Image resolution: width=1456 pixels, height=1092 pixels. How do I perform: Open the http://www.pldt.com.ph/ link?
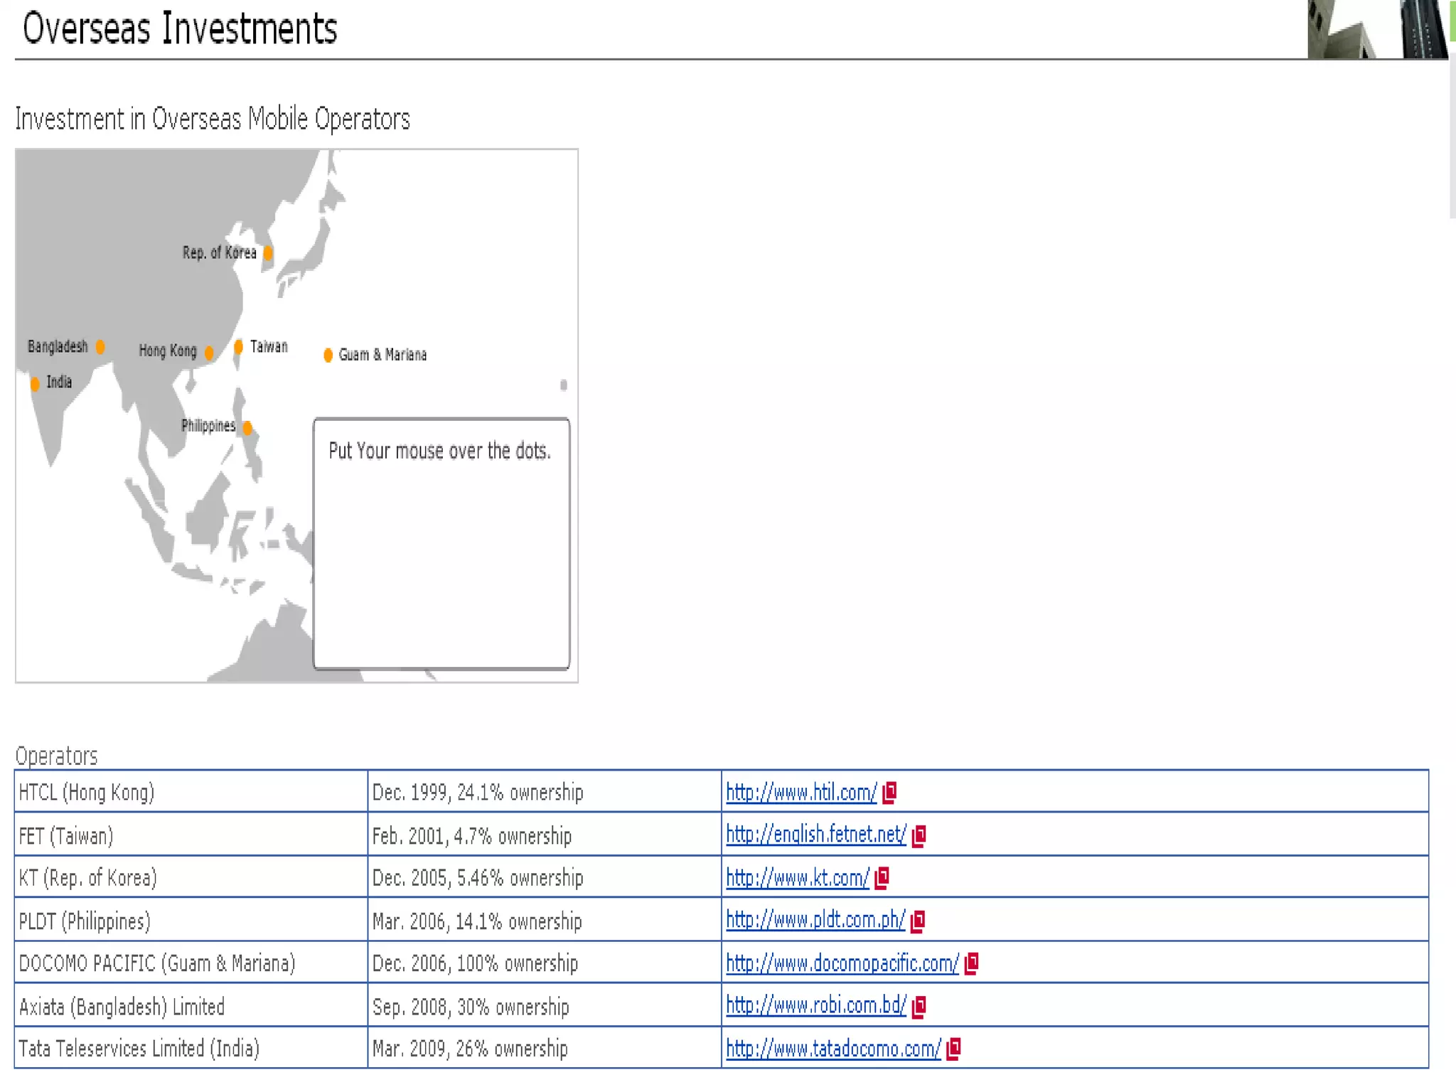[x=815, y=920]
